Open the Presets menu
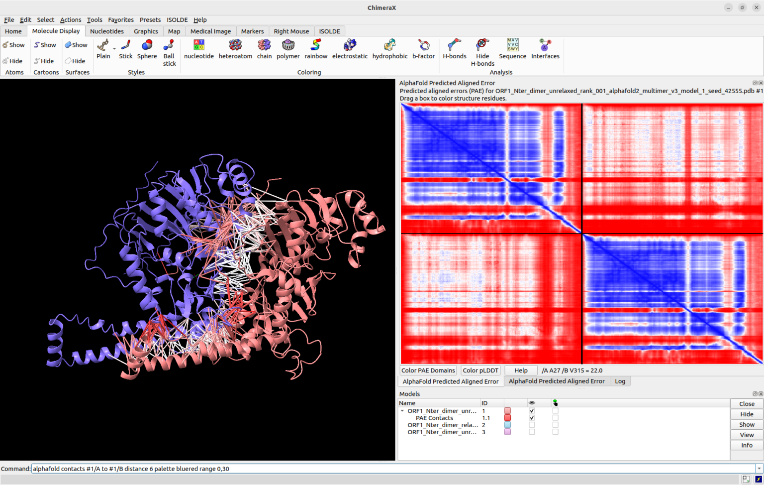Image resolution: width=764 pixels, height=485 pixels. pyautogui.click(x=150, y=20)
